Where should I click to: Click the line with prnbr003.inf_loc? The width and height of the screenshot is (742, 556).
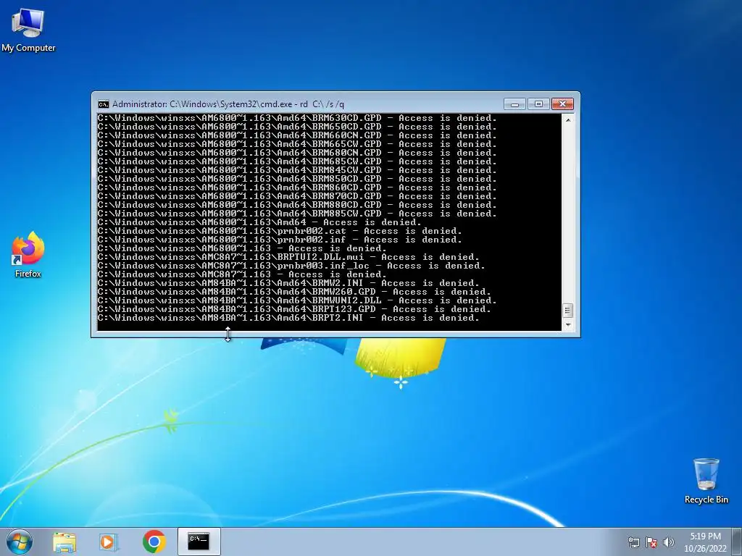coord(291,266)
